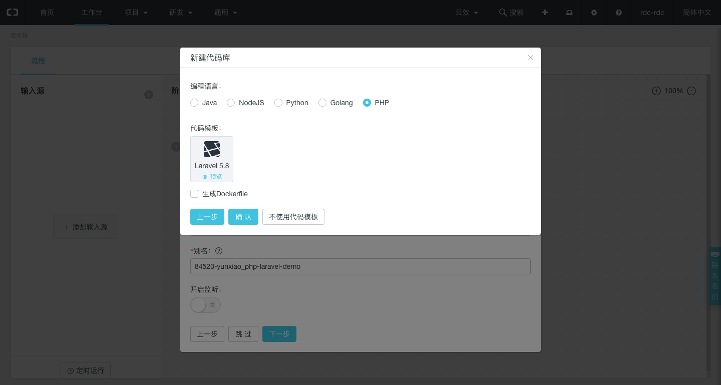The height and width of the screenshot is (385, 721).
Task: Click the 100% zoom level text
Action: pos(674,91)
